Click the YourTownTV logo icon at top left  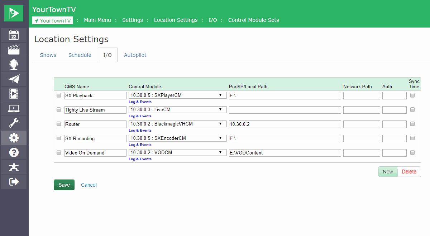pyautogui.click(x=14, y=13)
